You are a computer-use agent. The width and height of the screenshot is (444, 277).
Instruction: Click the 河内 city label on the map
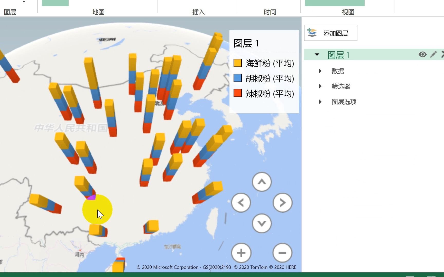(x=79, y=255)
